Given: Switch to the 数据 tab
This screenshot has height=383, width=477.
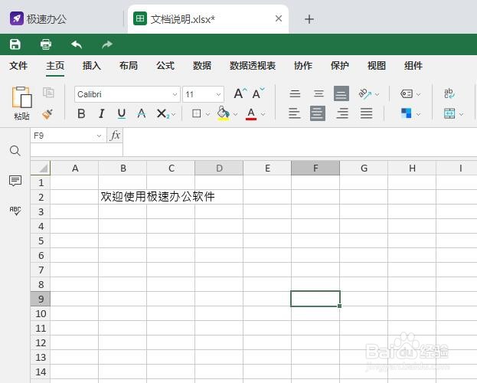Looking at the screenshot, I should pyautogui.click(x=202, y=65).
